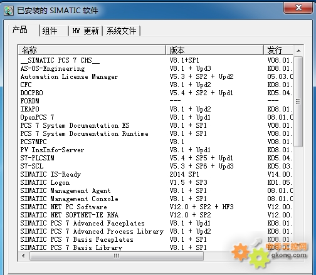Image resolution: width=316 pixels, height=275 pixels.
Task: Click the horizontal scrollbar left arrow
Action: (23, 256)
